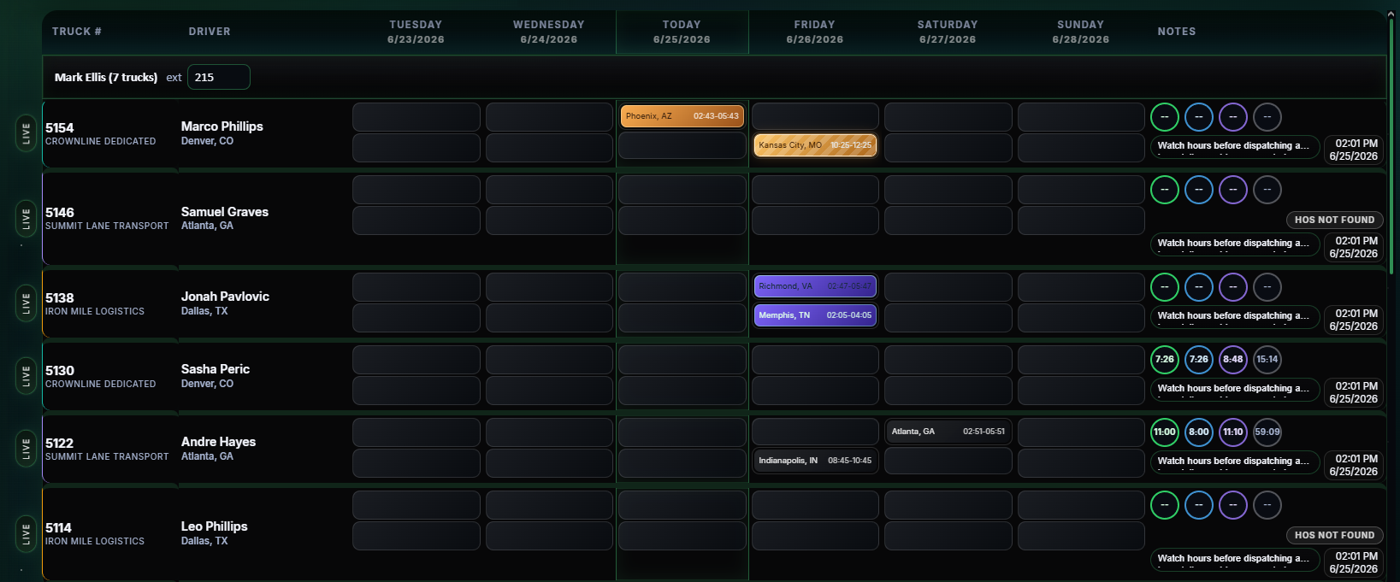
Task: Click the purple HOS circle in Samuel Graves row
Action: [1233, 190]
